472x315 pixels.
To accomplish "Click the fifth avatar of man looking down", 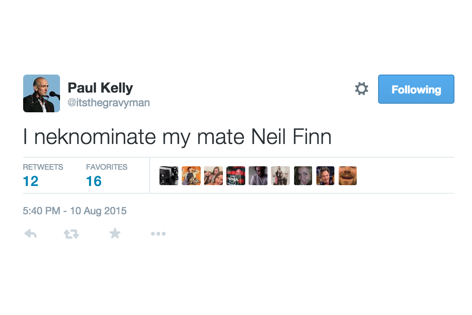I will pos(258,176).
